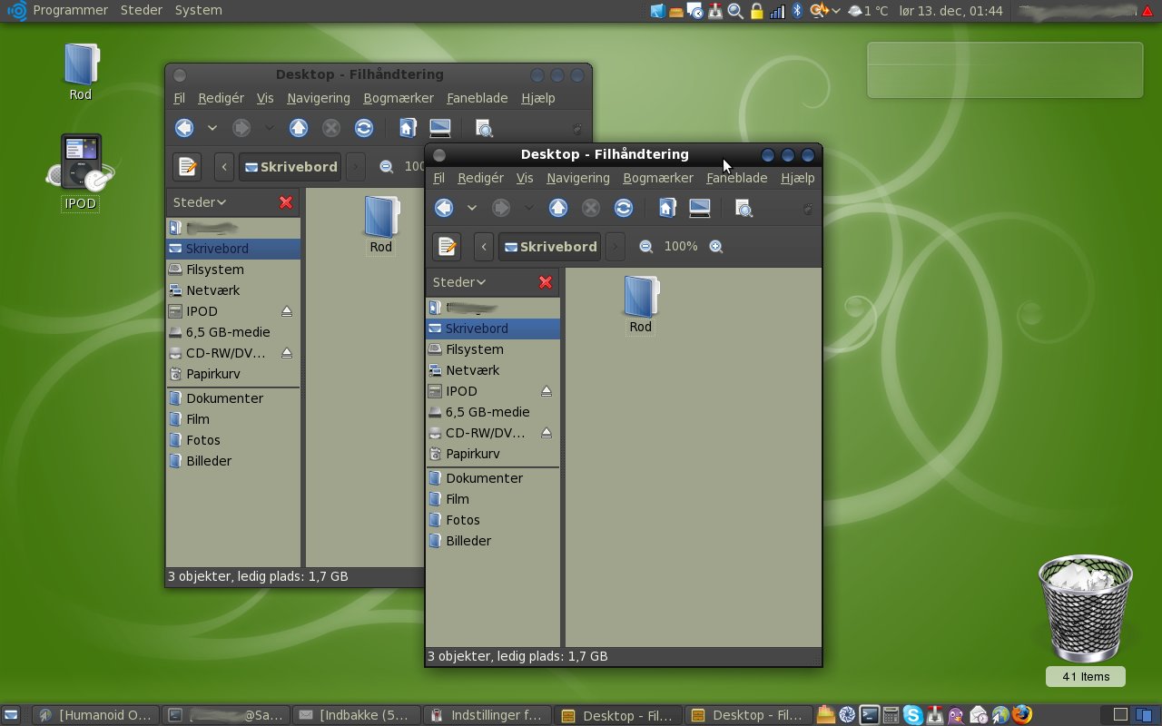1162x726 pixels.
Task: Open forward history dropdown in front window
Action: pos(528,208)
